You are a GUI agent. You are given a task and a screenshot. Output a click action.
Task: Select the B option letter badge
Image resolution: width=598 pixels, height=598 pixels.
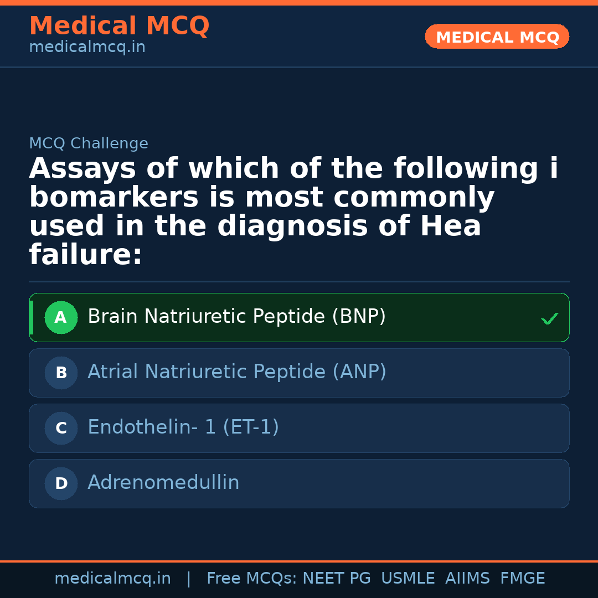pyautogui.click(x=61, y=373)
